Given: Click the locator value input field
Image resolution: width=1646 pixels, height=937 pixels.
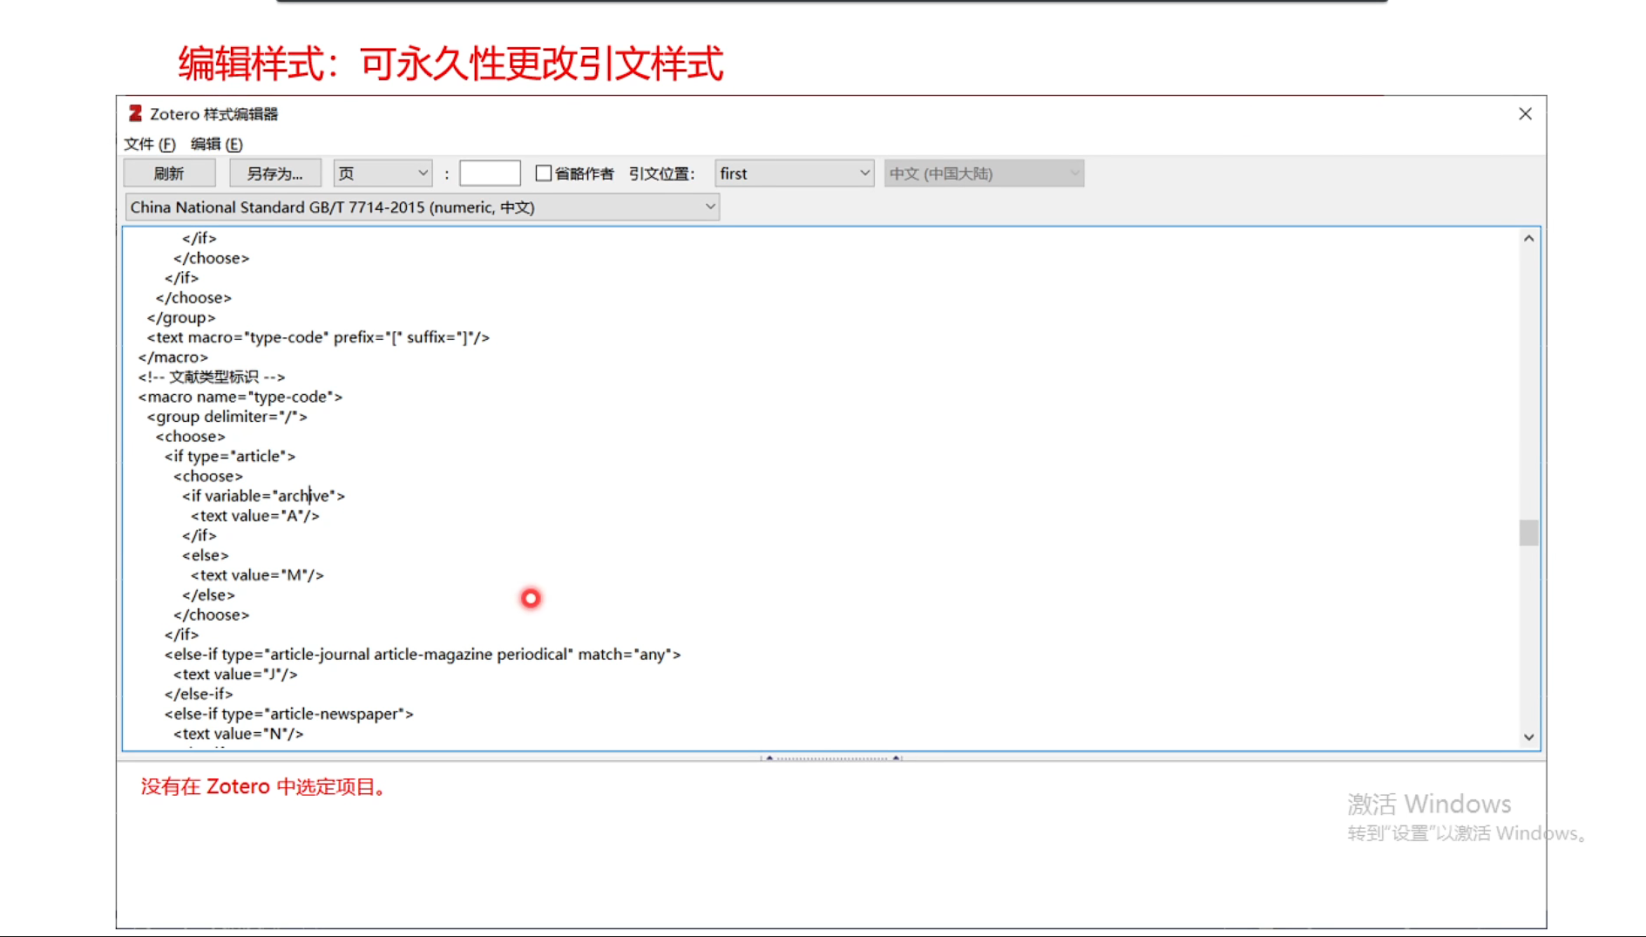Looking at the screenshot, I should [x=490, y=173].
